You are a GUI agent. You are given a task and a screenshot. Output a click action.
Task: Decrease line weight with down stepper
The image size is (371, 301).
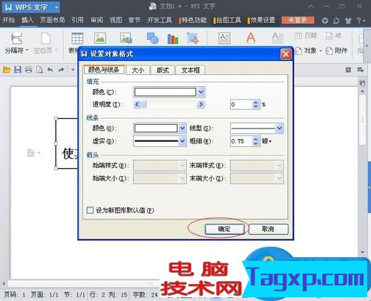[x=256, y=143]
